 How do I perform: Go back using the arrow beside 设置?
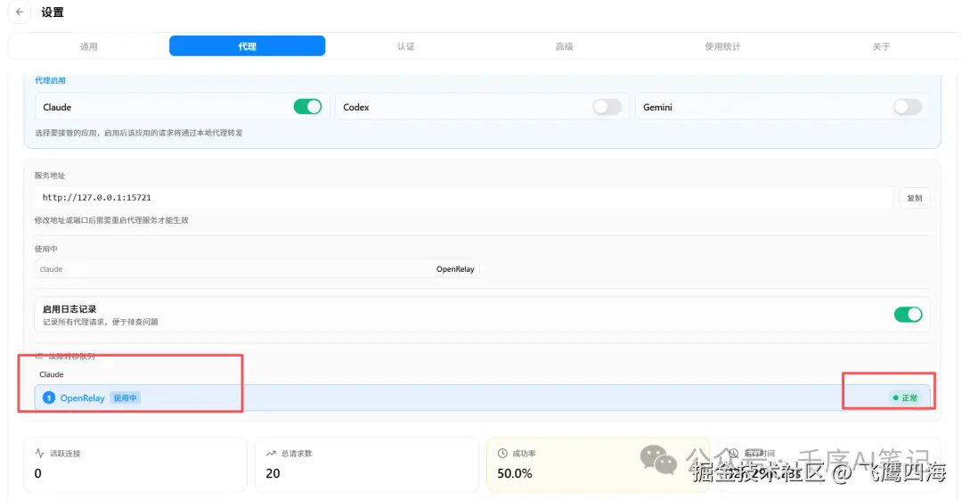[20, 12]
